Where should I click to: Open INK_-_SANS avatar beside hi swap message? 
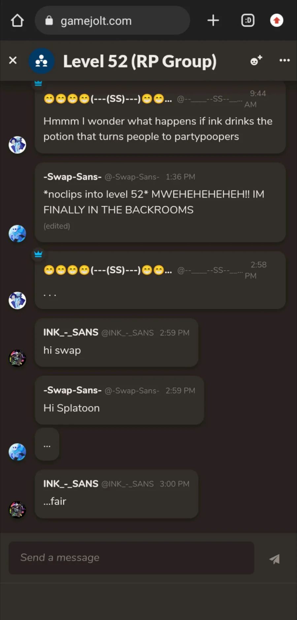(17, 358)
